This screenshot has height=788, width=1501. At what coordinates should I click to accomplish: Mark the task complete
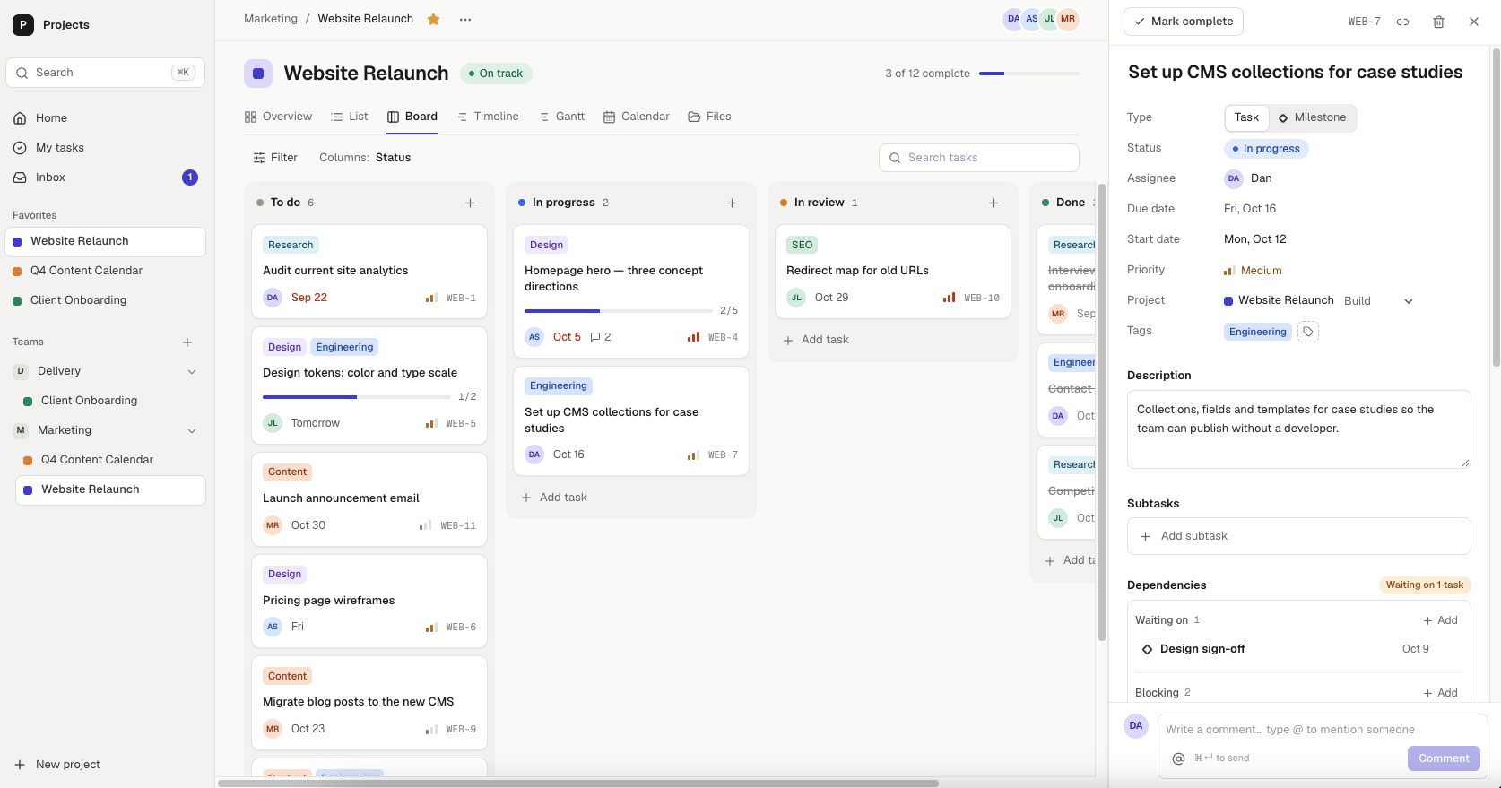[1184, 22]
